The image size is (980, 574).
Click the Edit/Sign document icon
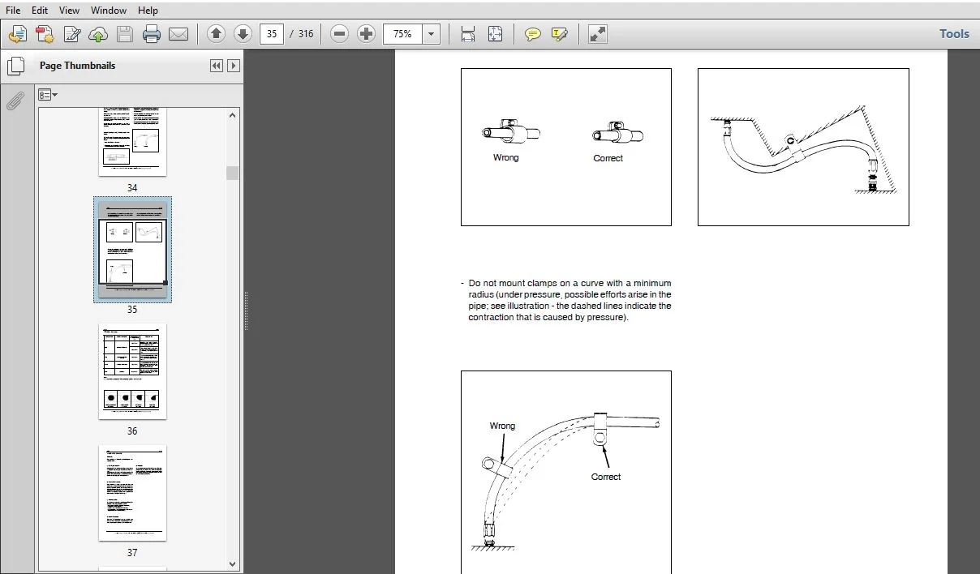click(72, 34)
